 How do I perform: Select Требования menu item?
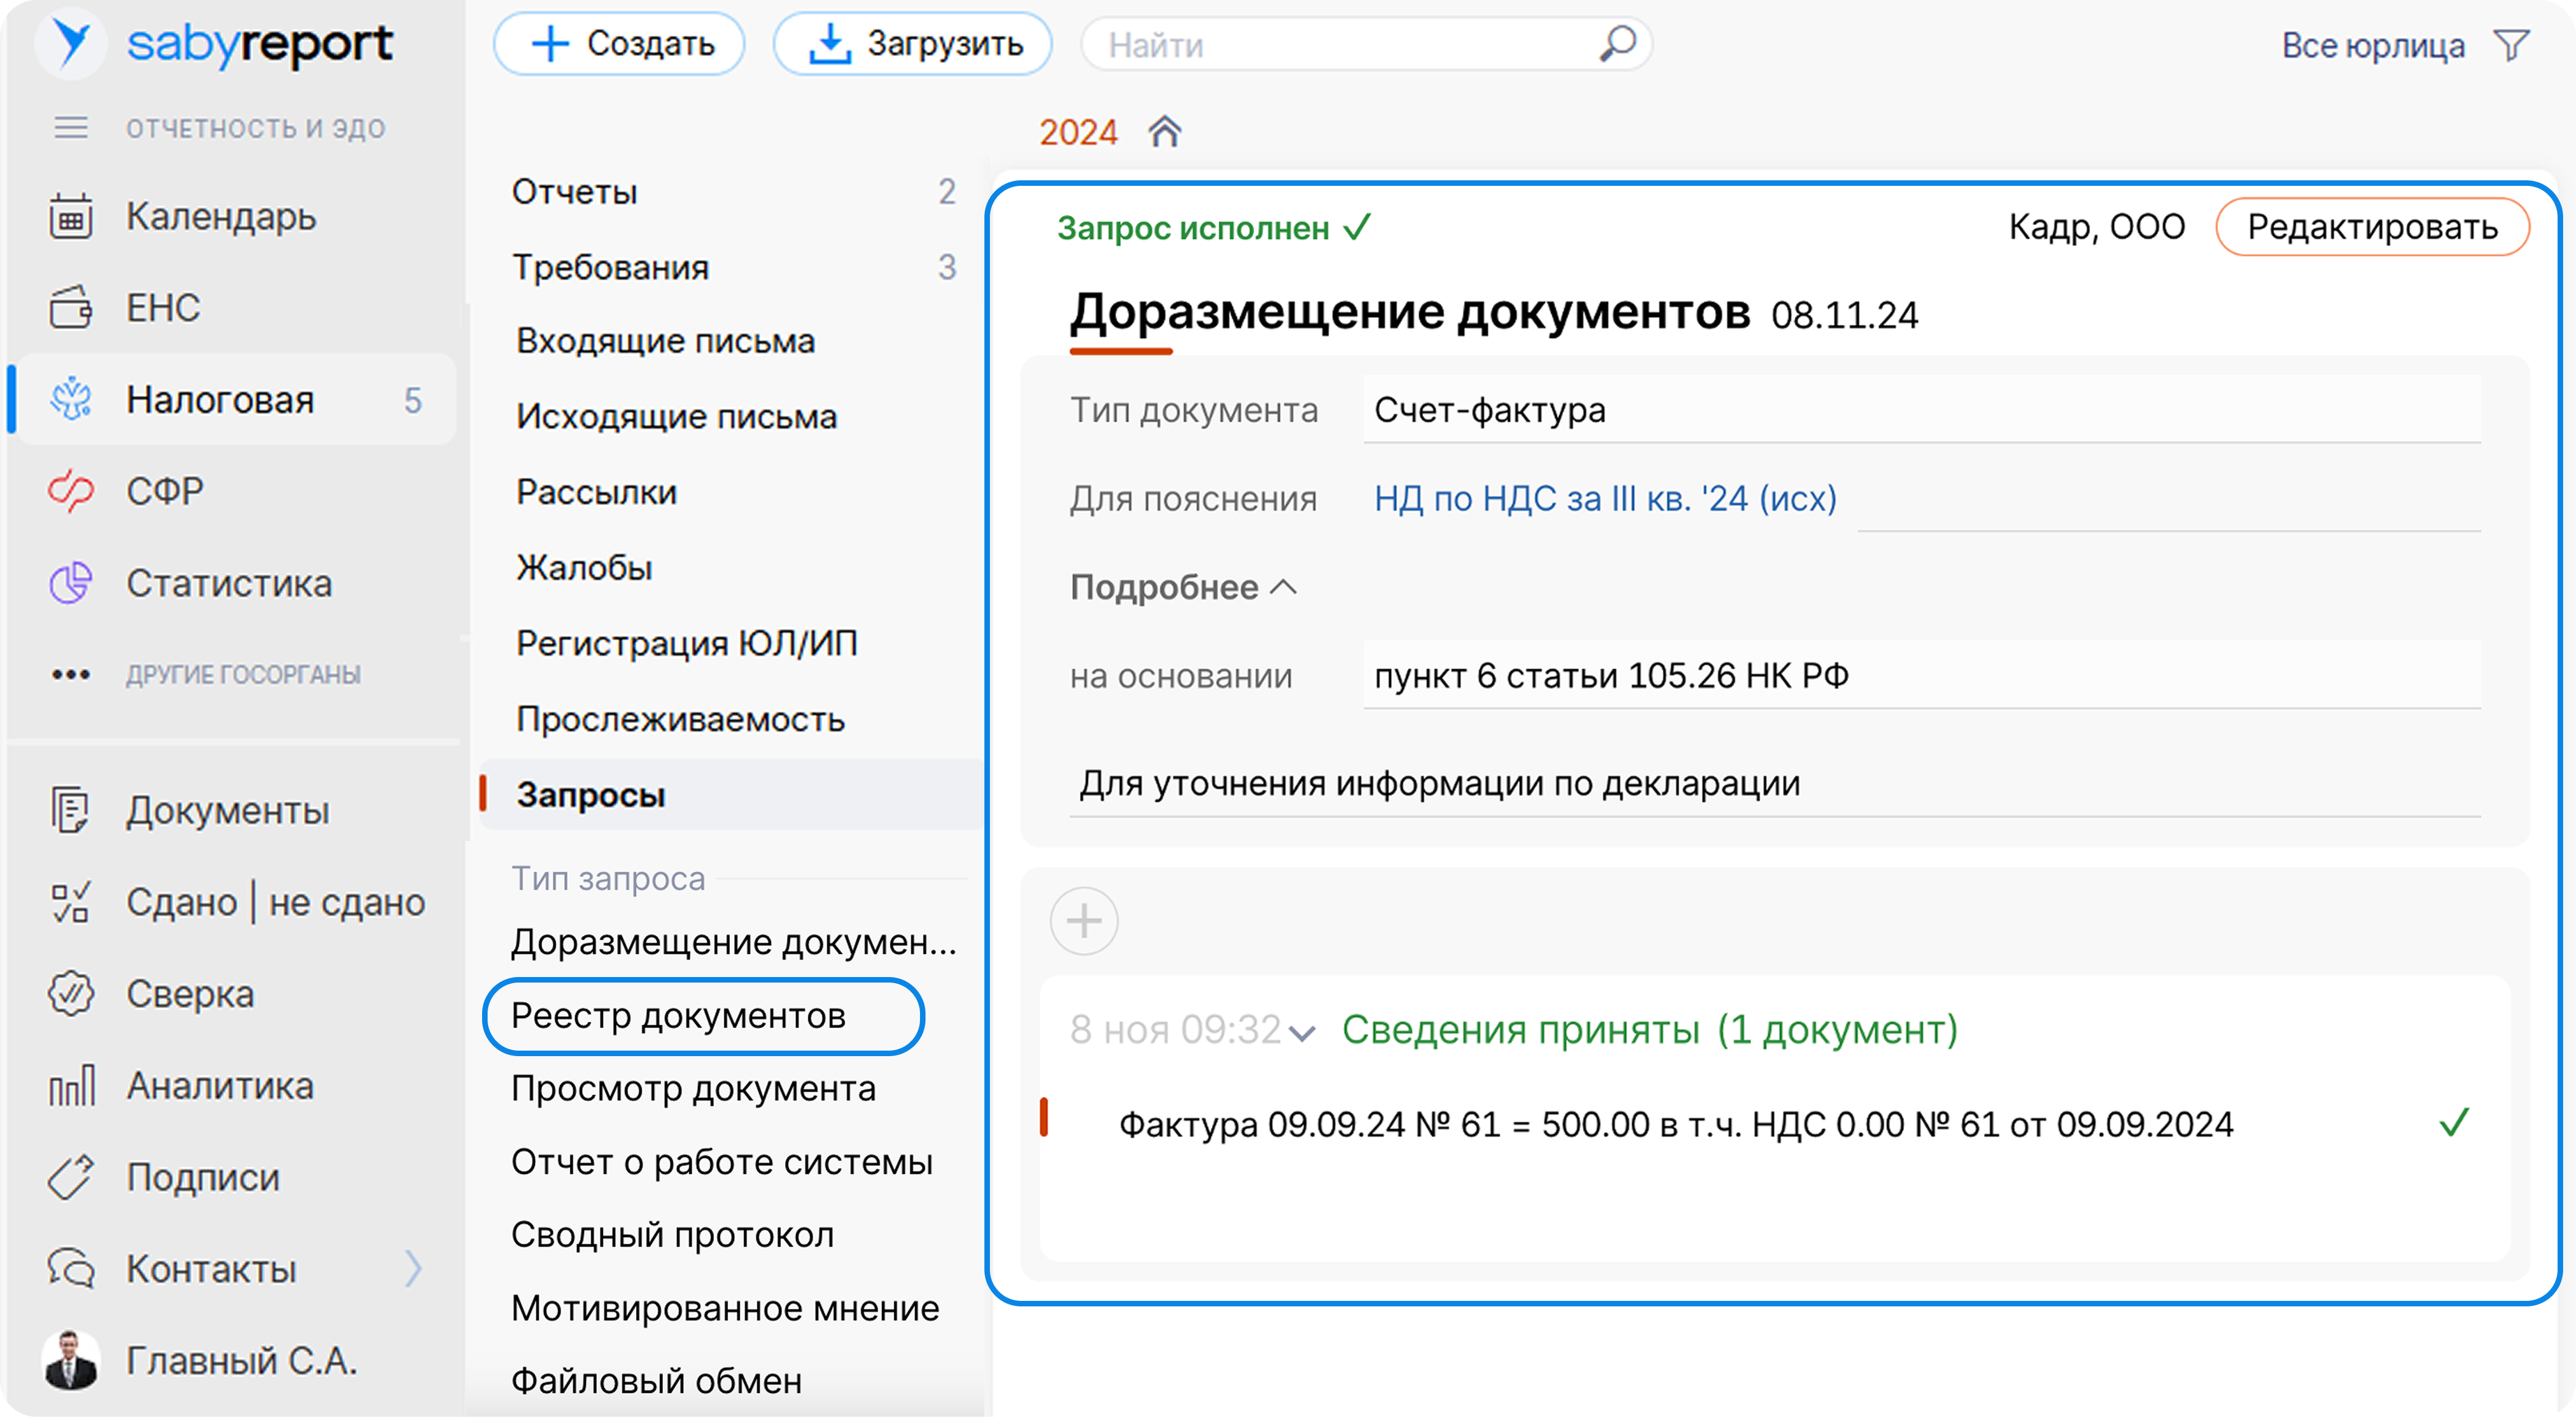611,267
